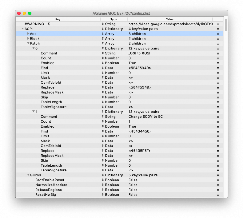This screenshot has width=243, height=218.
Task: Close the config.plist window
Action: coord(19,13)
